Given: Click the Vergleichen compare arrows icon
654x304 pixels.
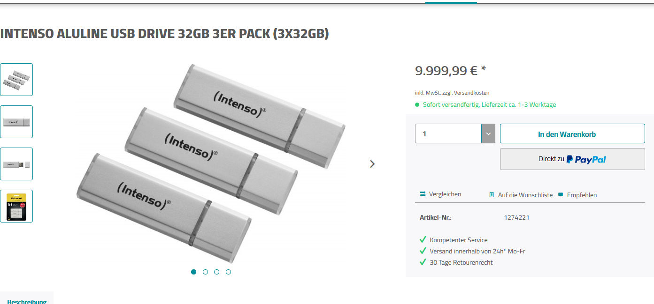Looking at the screenshot, I should [x=423, y=194].
